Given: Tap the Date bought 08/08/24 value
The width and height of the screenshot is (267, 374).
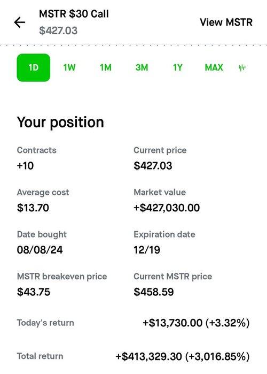Looking at the screenshot, I should tap(40, 250).
